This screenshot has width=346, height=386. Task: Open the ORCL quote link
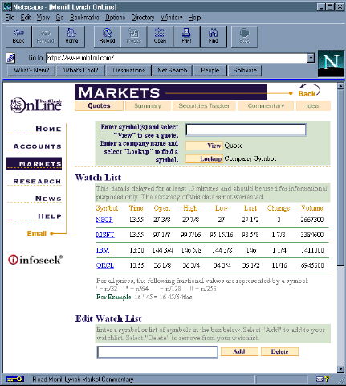[x=105, y=265]
